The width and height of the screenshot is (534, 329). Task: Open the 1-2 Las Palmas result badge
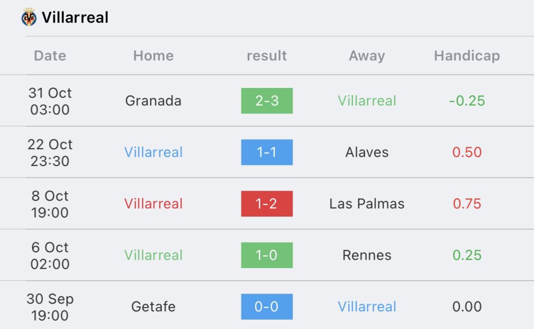point(267,204)
